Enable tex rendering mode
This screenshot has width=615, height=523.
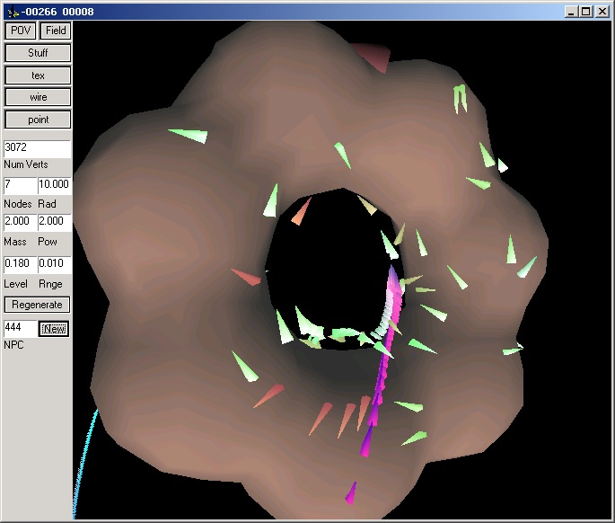click(x=38, y=75)
